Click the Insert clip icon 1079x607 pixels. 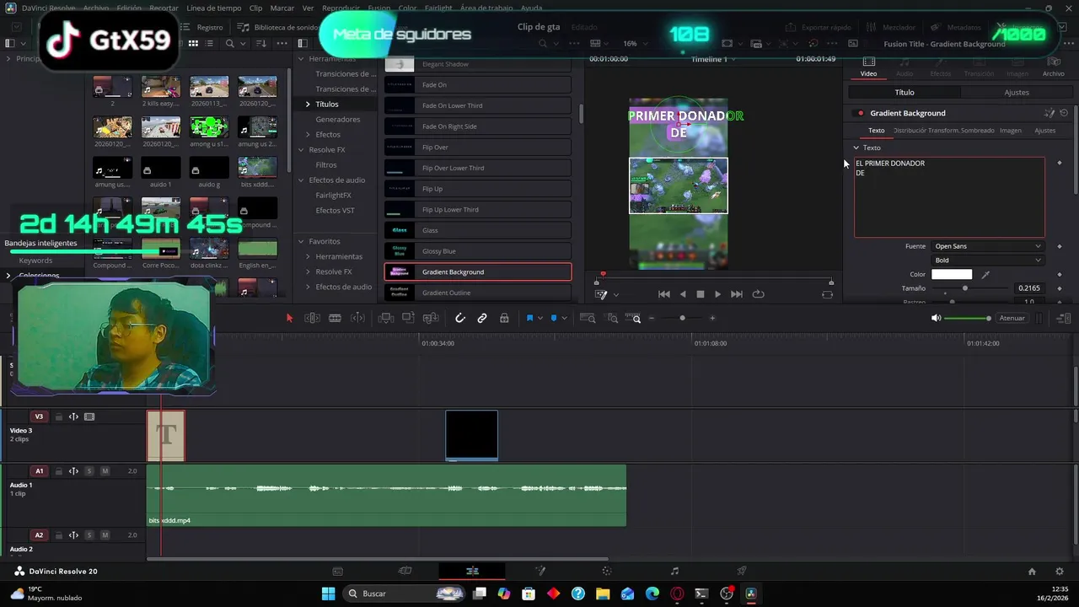(386, 318)
